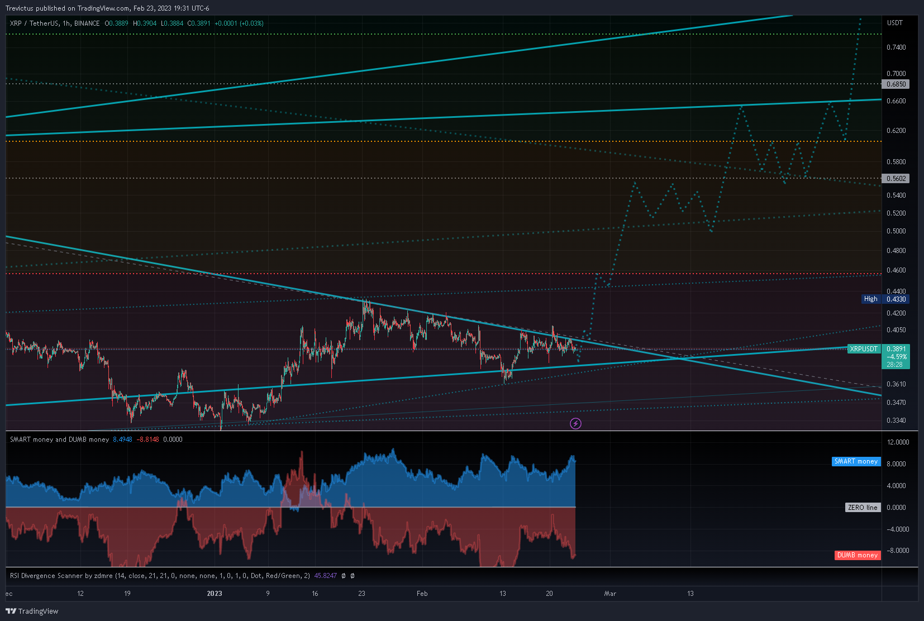Image resolution: width=924 pixels, height=621 pixels.
Task: Click the 2023 label on the time axis
Action: (215, 594)
